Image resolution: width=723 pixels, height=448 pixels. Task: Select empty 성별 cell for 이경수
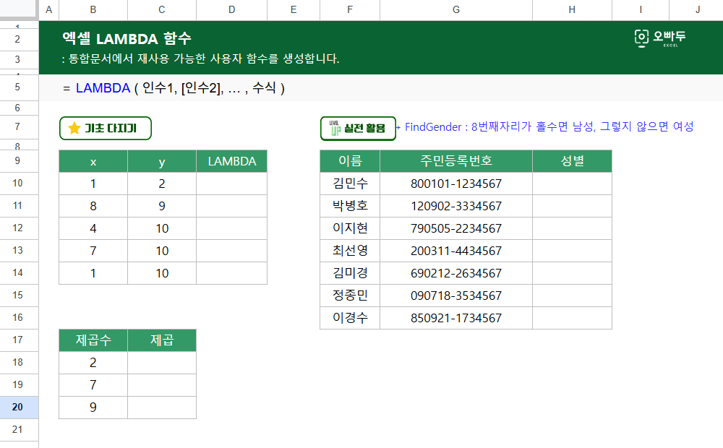572,318
